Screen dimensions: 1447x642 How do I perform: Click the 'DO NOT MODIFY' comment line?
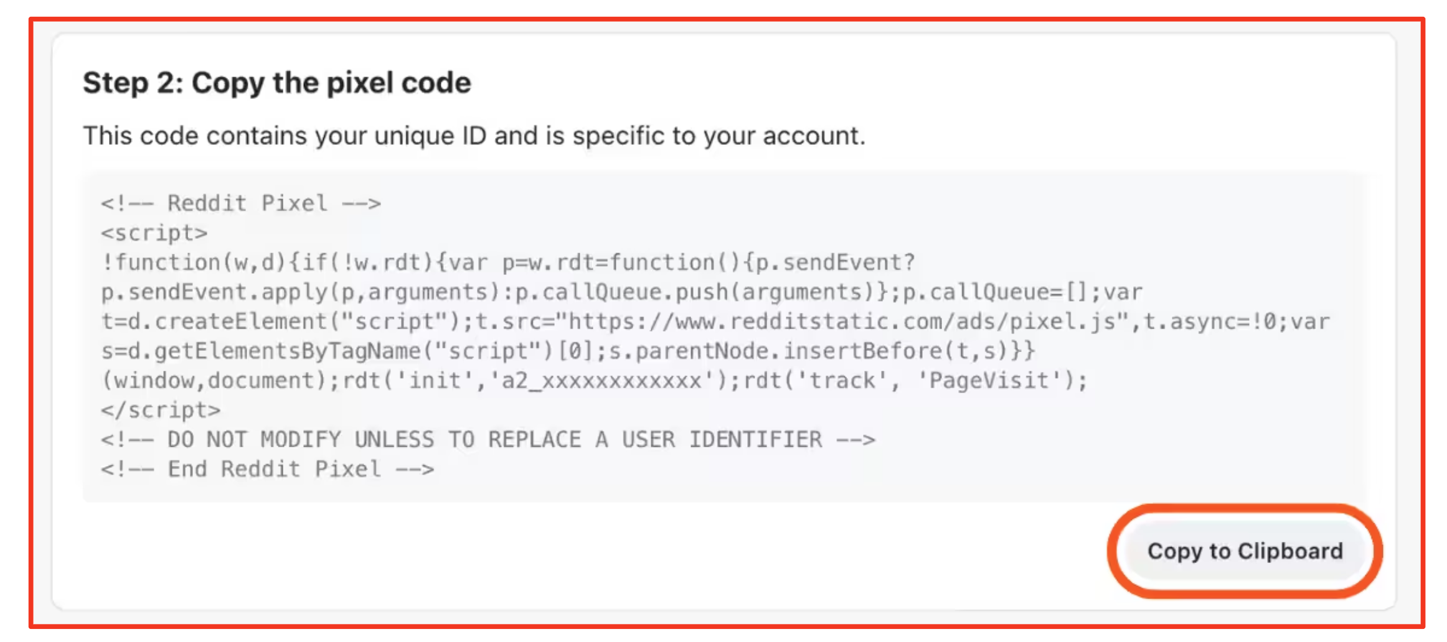pyautogui.click(x=488, y=440)
